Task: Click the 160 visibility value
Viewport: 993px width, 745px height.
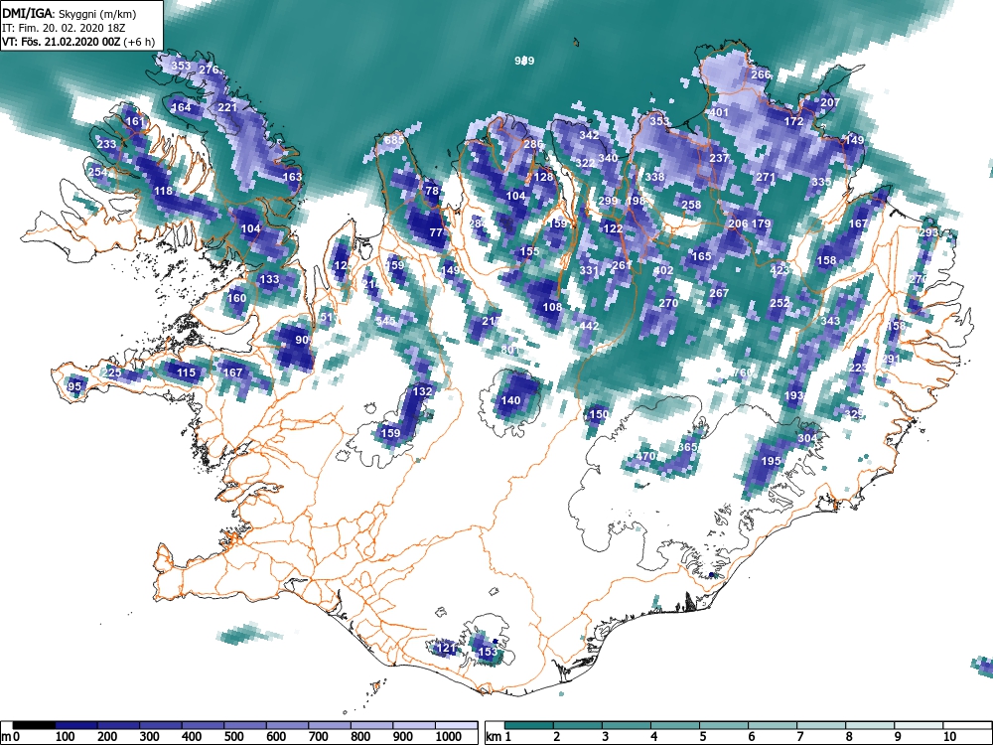Action: (x=236, y=298)
